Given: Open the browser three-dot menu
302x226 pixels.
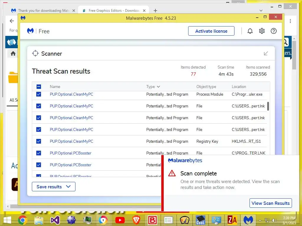Looking at the screenshot, I should click(x=290, y=21).
